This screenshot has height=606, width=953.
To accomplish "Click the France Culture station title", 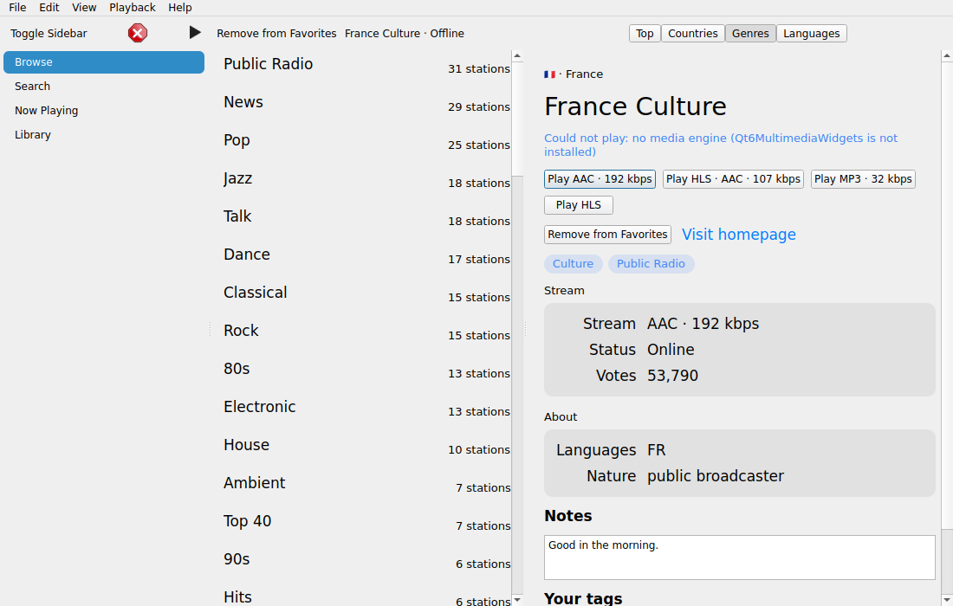I will 635,106.
